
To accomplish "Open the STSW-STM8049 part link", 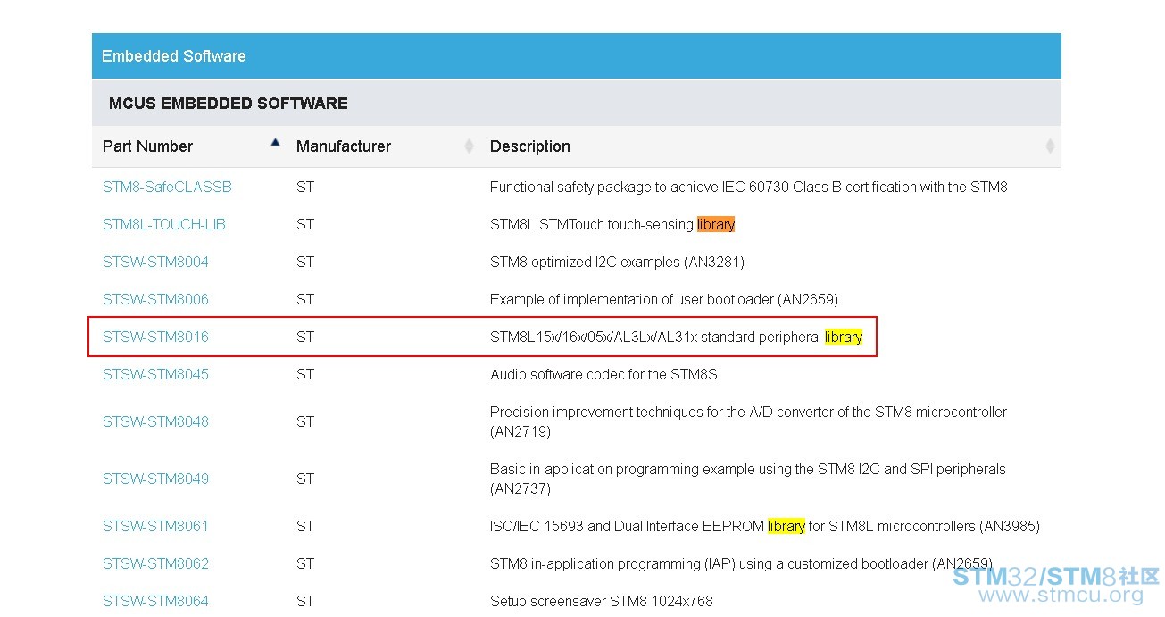I will click(155, 479).
